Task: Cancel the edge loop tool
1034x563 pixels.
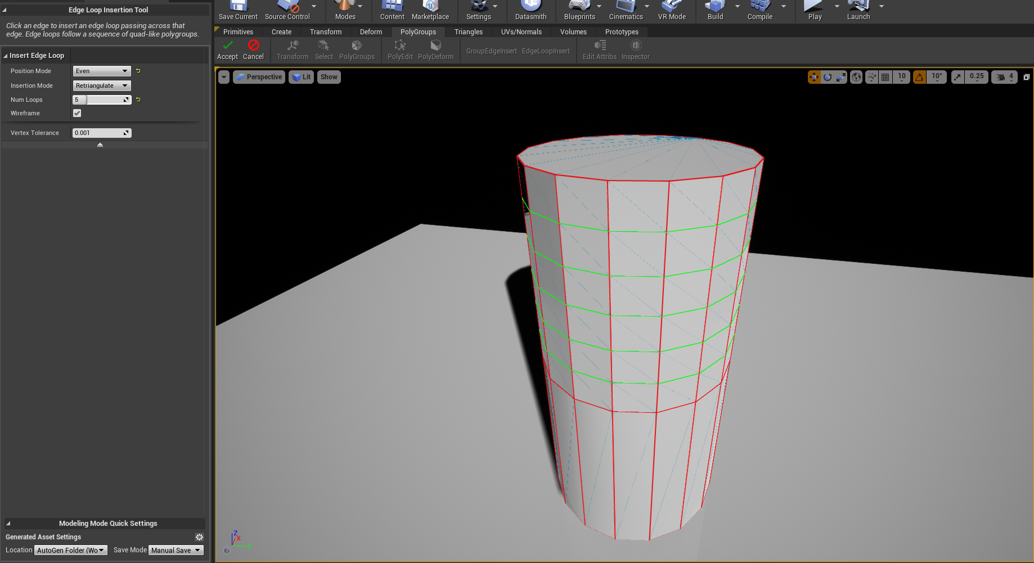Action: [x=253, y=49]
